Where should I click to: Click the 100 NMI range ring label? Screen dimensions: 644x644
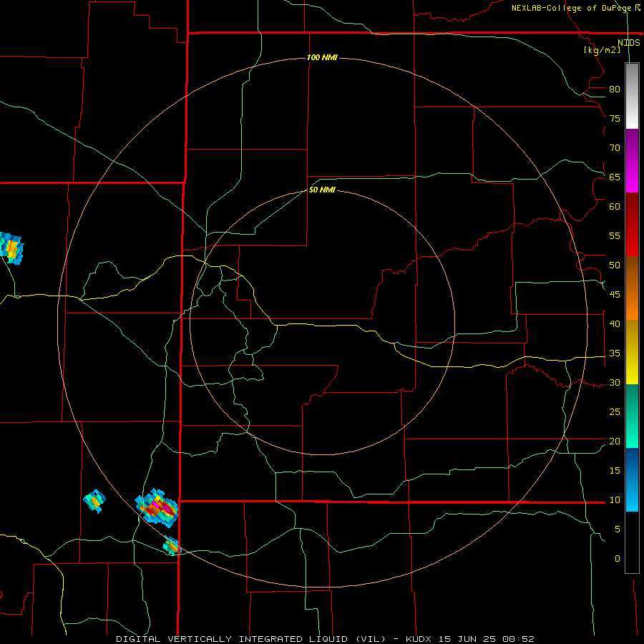(322, 57)
